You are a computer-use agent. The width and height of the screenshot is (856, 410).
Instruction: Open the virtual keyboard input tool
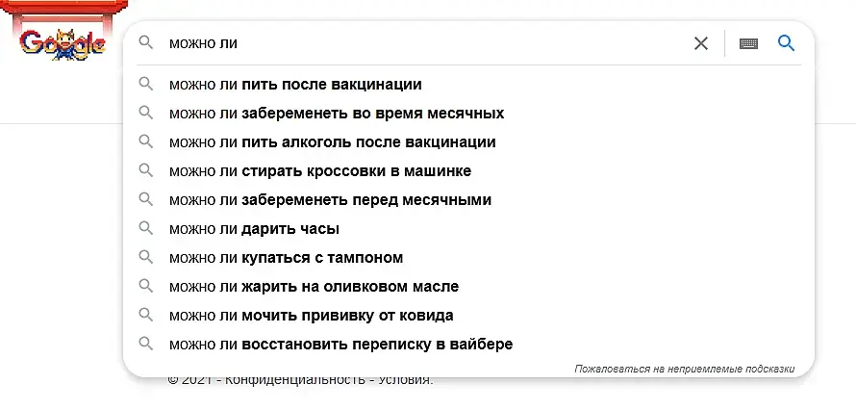coord(749,43)
